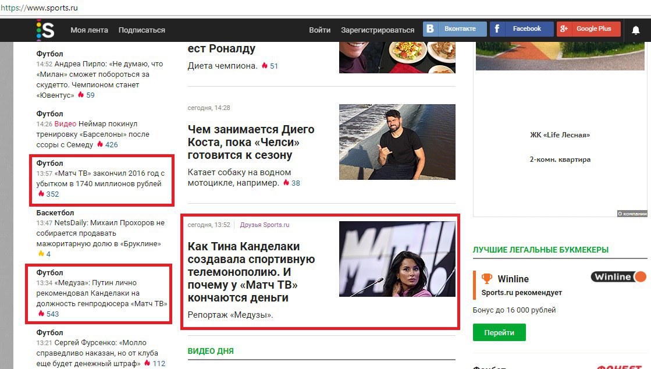Click Видео tag in Neymar news
The height and width of the screenshot is (369, 651).
[x=65, y=124]
